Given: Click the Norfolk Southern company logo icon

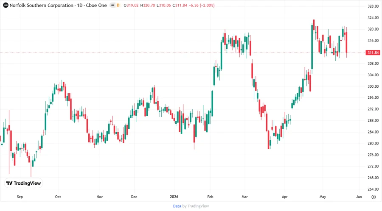Looking at the screenshot, I should pyautogui.click(x=6, y=5).
